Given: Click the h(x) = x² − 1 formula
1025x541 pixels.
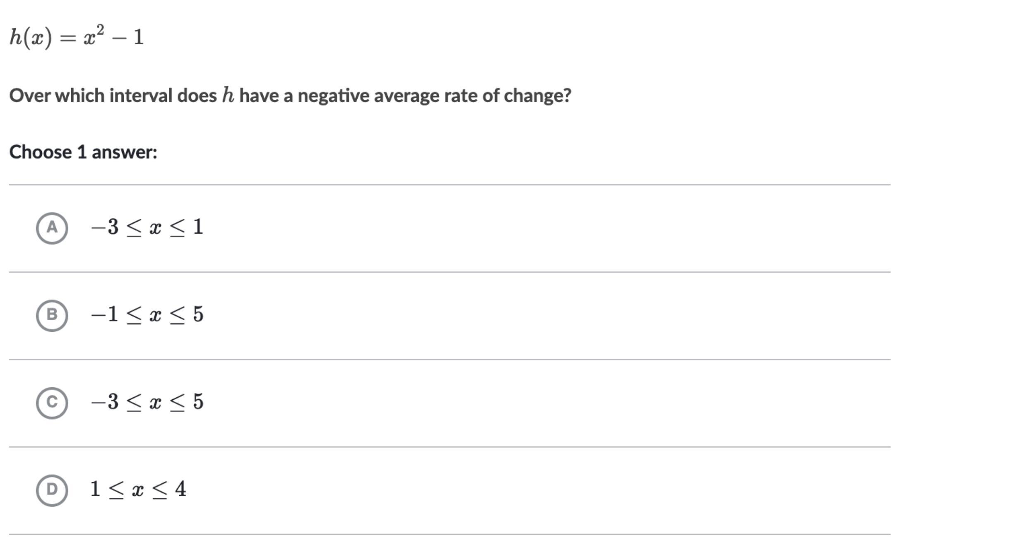Looking at the screenshot, I should [77, 37].
